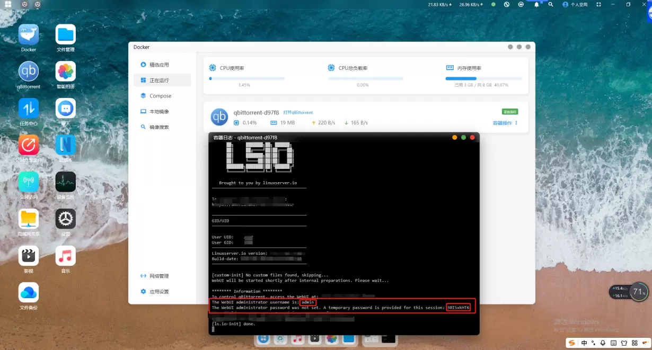Open 网络管理 network management
Screen dimensions: 652x350
[x=159, y=276]
